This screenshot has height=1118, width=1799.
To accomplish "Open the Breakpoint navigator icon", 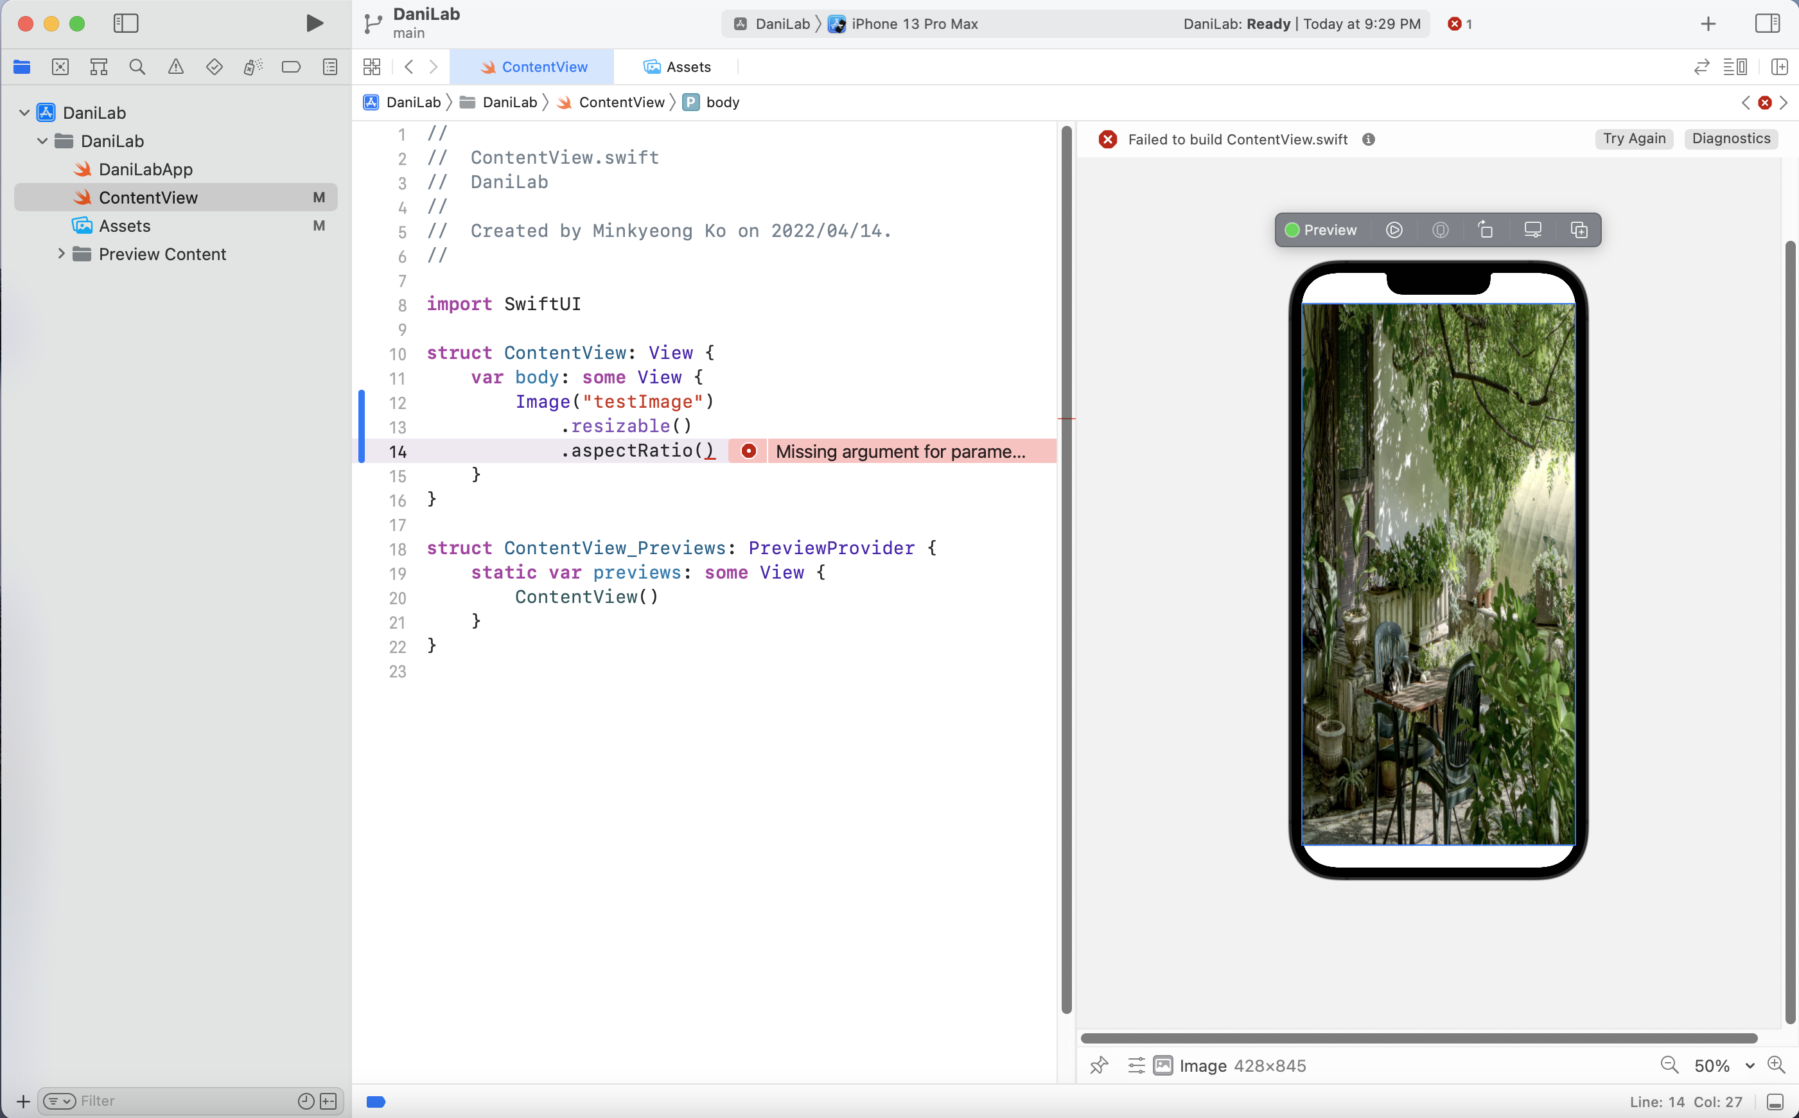I will click(290, 67).
